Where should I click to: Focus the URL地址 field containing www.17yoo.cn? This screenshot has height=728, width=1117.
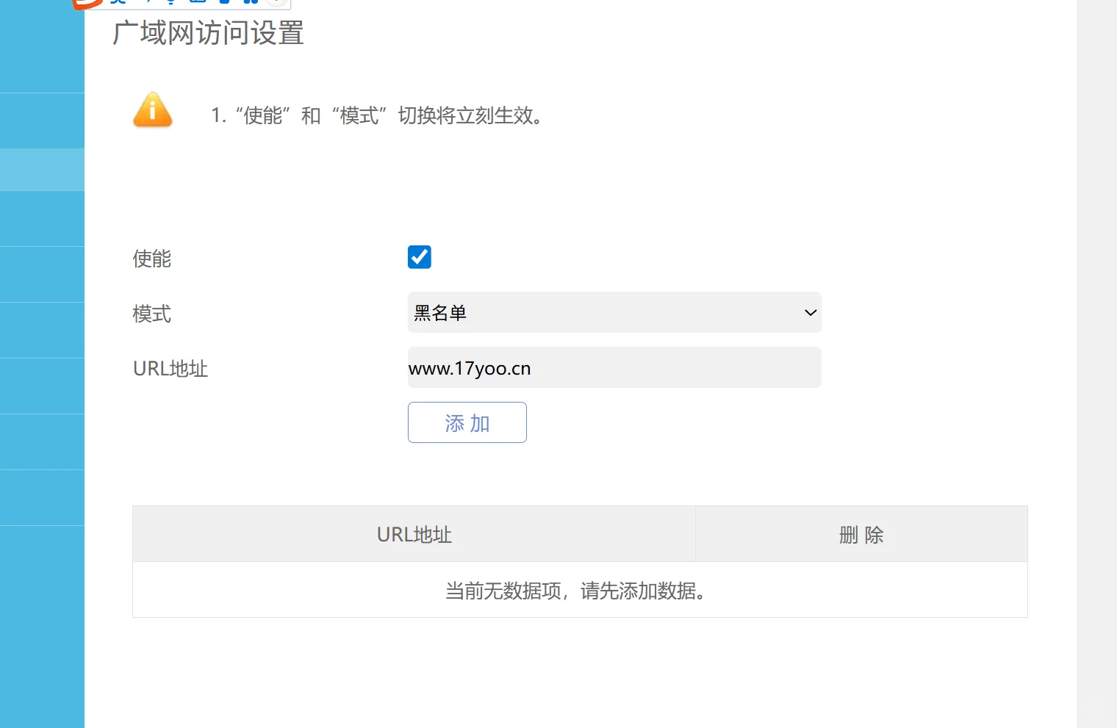tap(614, 367)
